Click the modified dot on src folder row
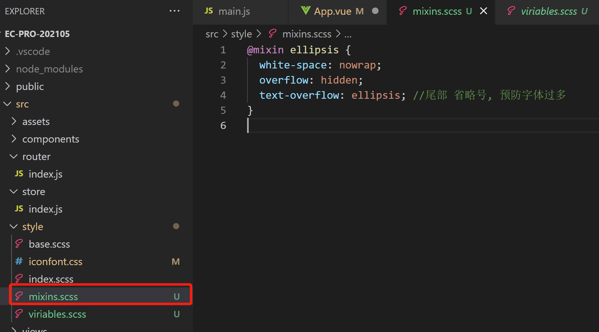Image resolution: width=599 pixels, height=332 pixels. pyautogui.click(x=176, y=104)
